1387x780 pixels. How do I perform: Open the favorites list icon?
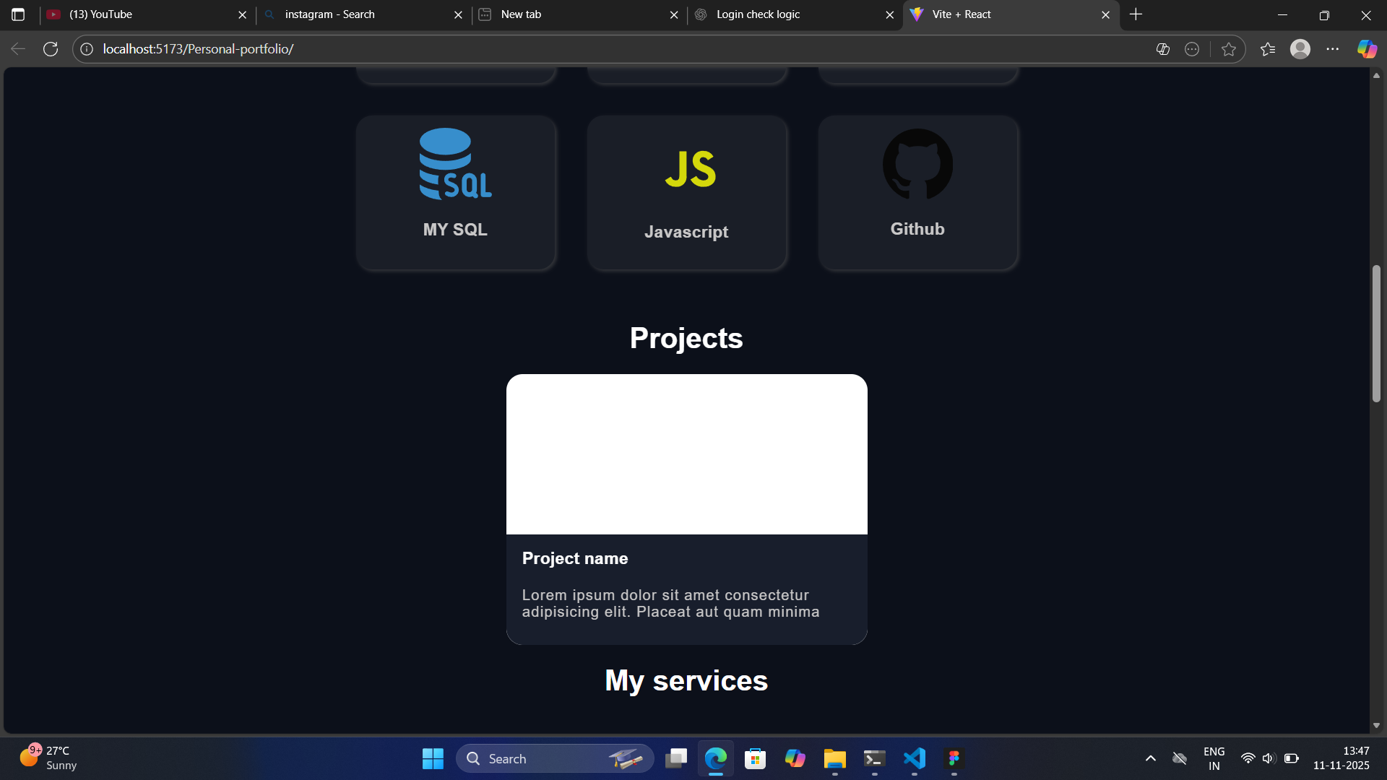pos(1268,49)
